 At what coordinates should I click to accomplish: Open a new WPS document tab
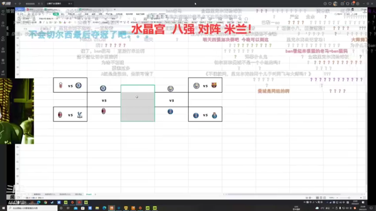click(x=115, y=9)
